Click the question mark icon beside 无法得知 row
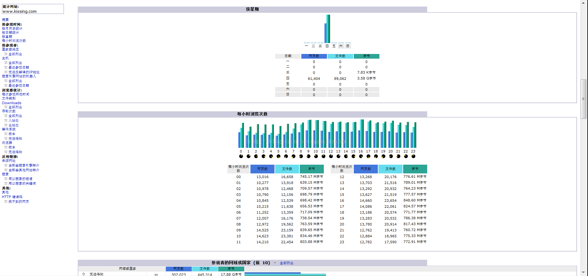 (x=83, y=274)
